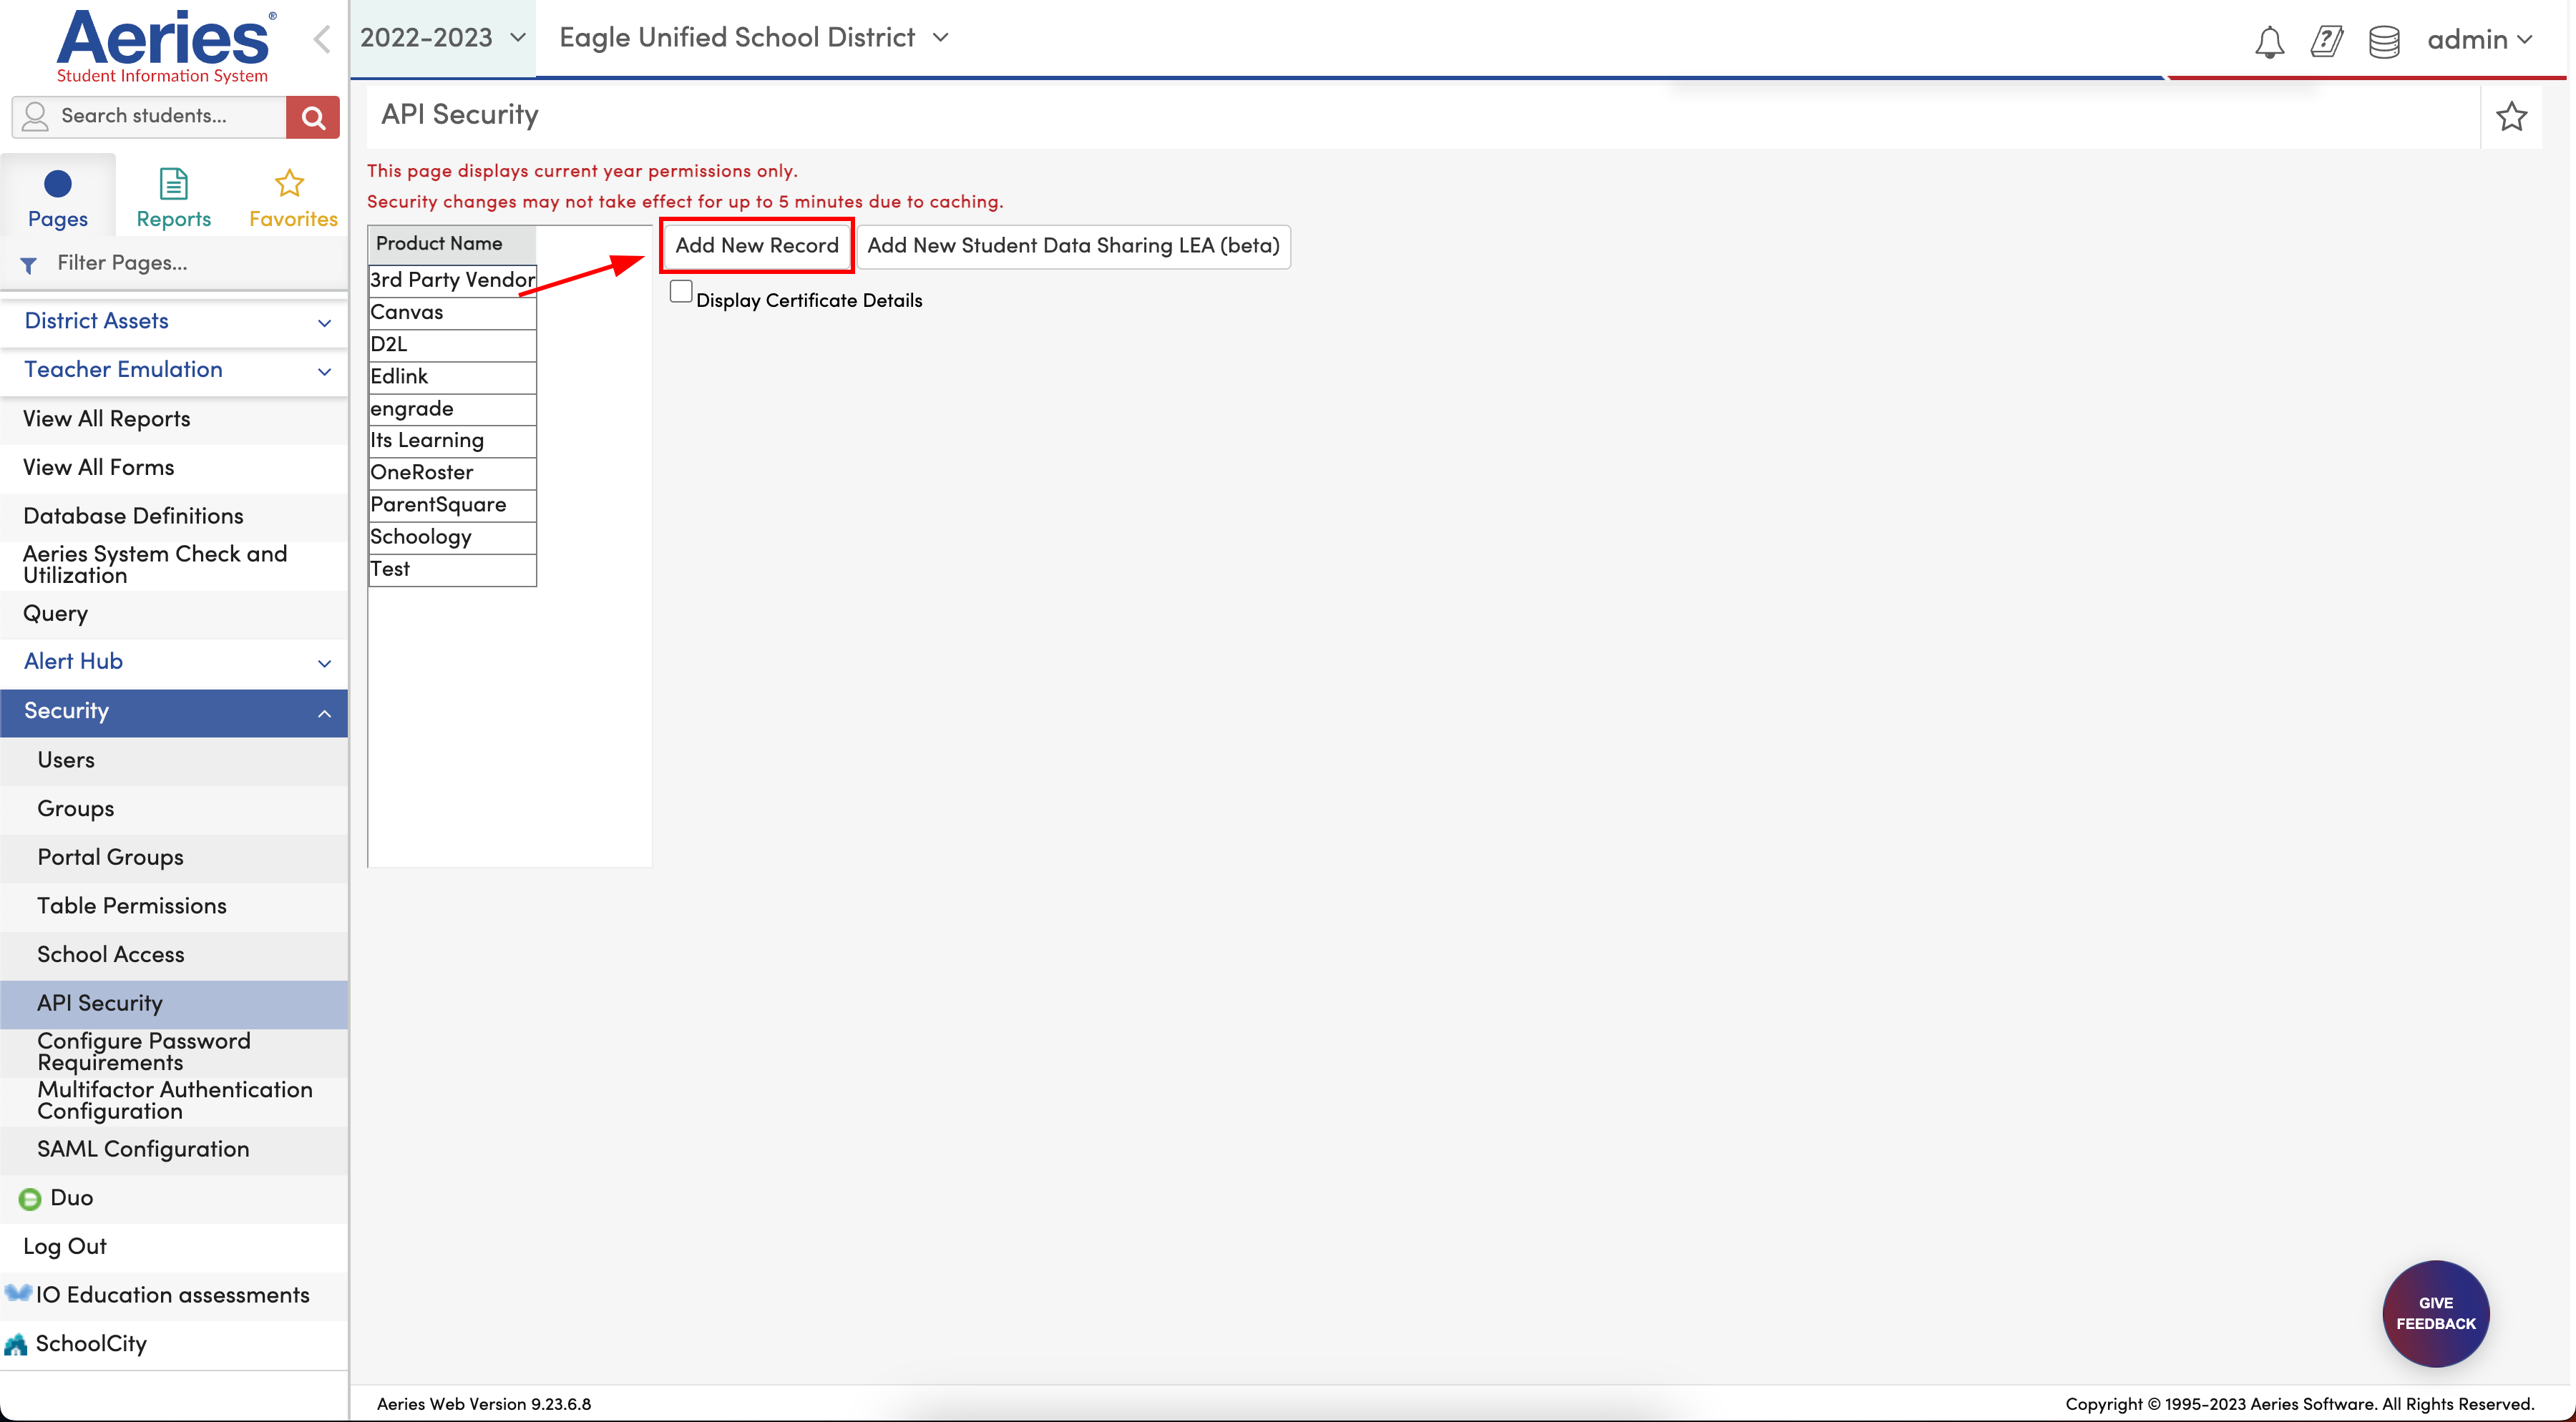The height and width of the screenshot is (1422, 2576).
Task: Open Aeries System Check and Utilization
Action: [x=174, y=564]
